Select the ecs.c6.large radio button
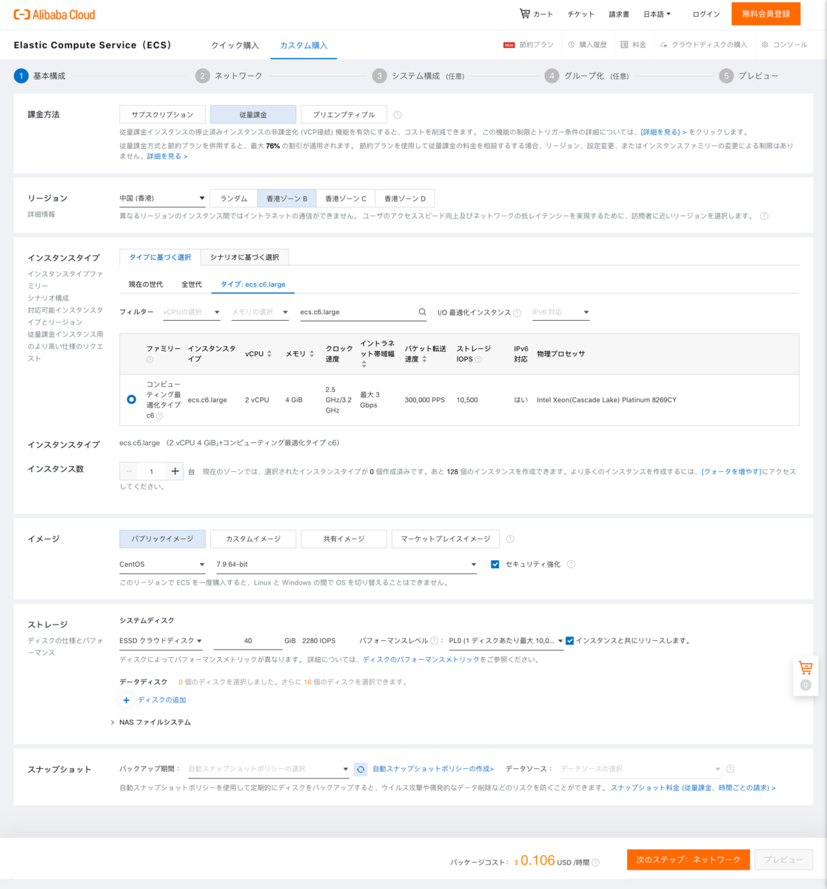This screenshot has height=889, width=827. click(131, 399)
